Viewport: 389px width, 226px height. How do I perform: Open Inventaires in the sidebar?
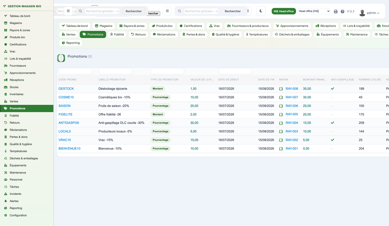[27, 94]
